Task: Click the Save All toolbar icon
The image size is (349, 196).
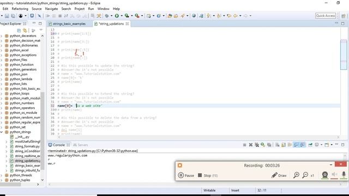Action: click(13, 16)
